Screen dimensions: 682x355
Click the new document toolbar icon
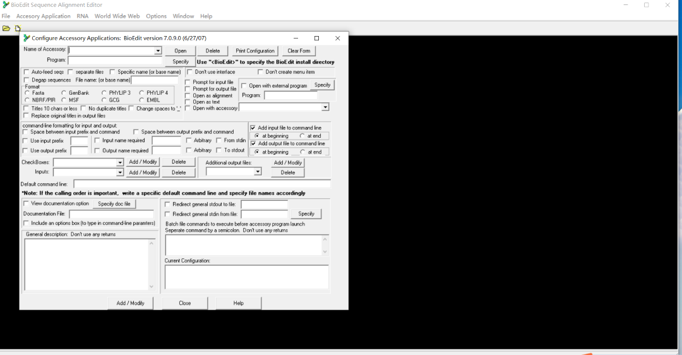click(18, 28)
